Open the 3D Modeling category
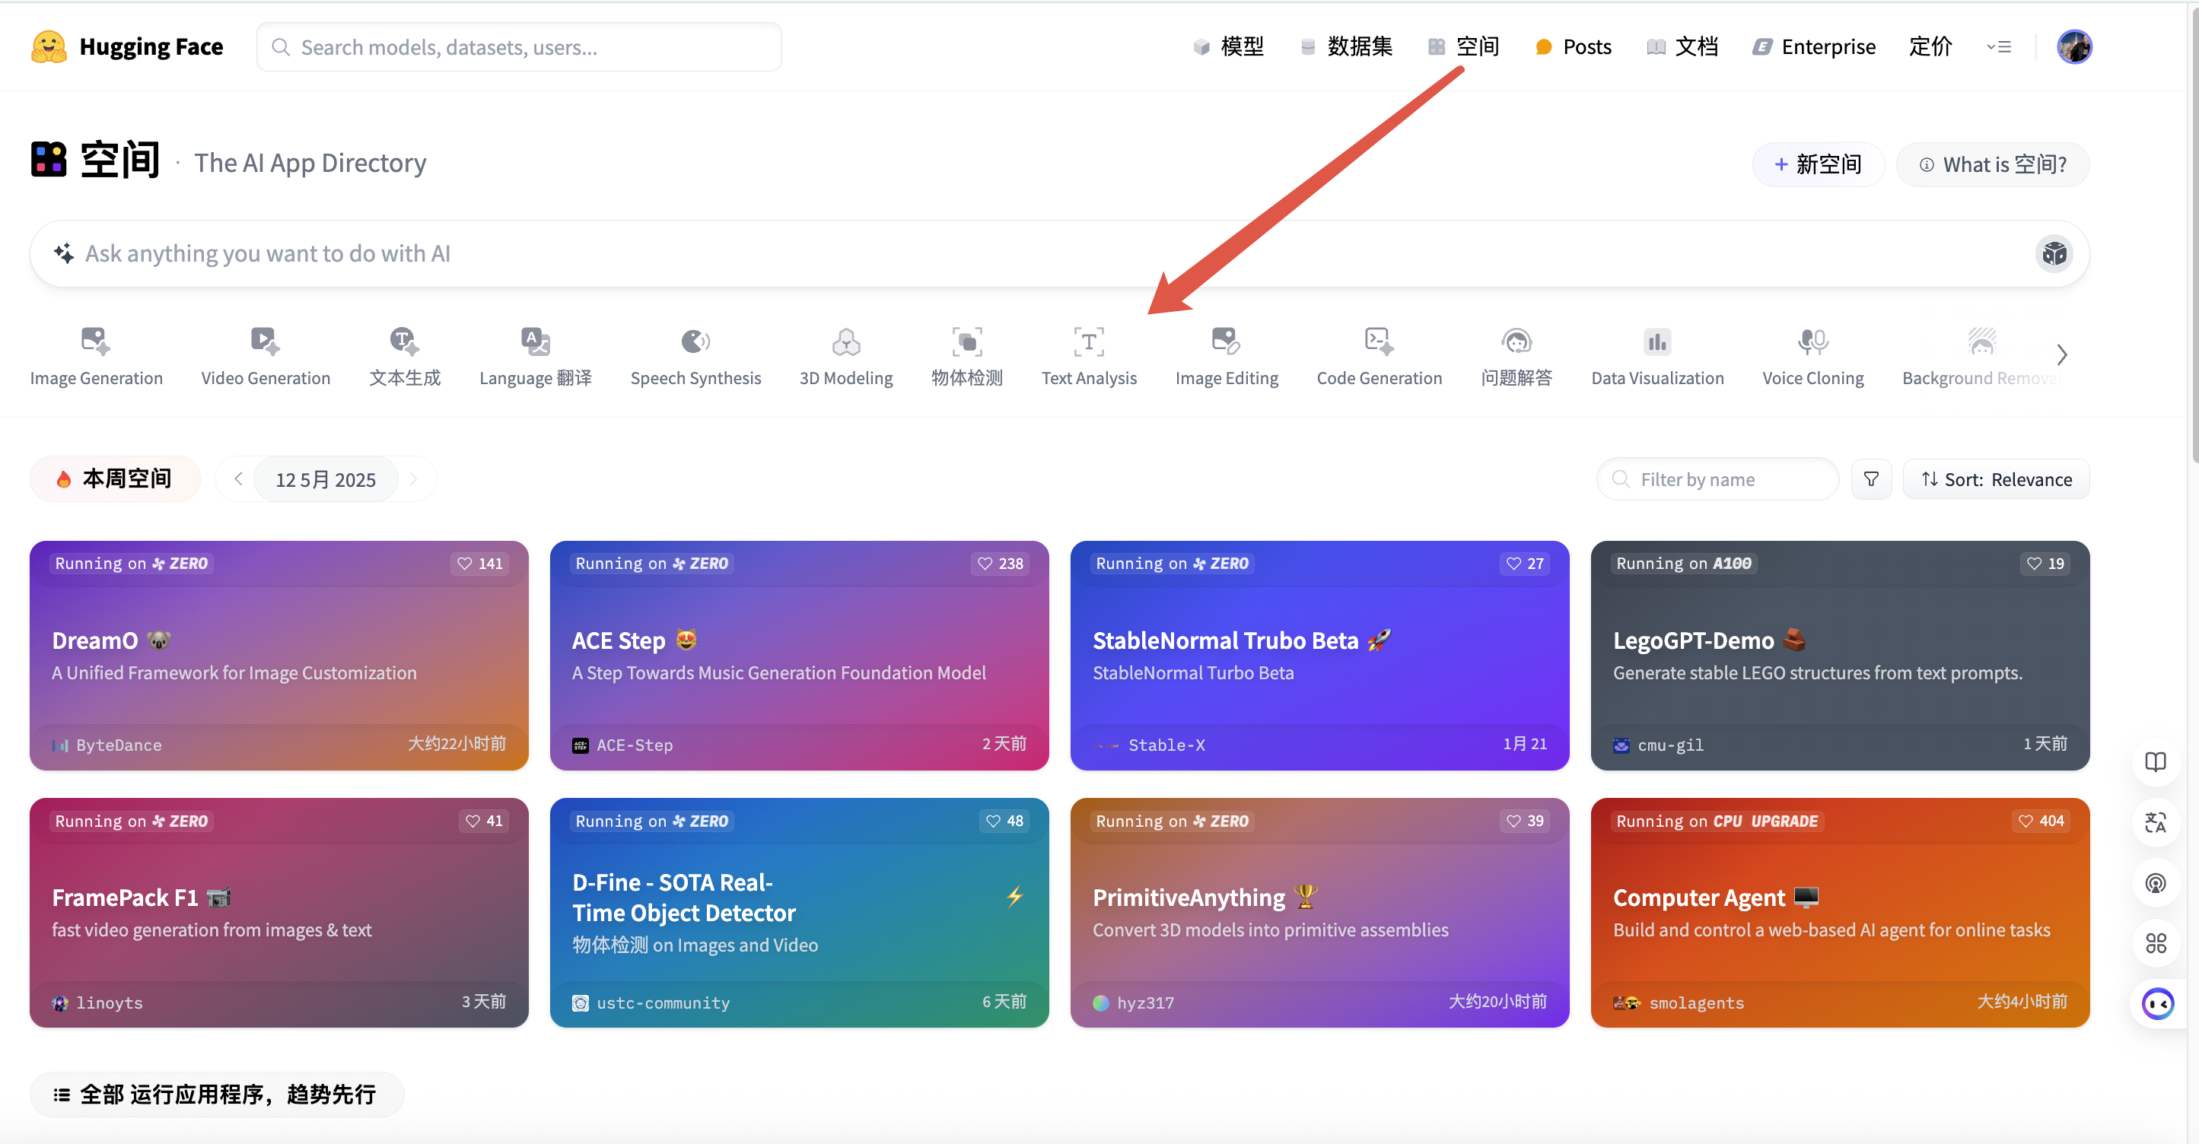Screen dimensions: 2199x1144 [x=846, y=357]
